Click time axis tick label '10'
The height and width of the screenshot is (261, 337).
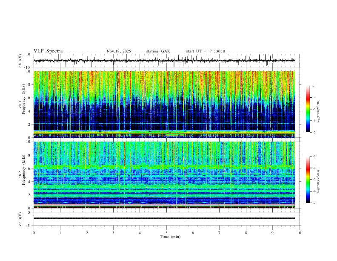(x=299, y=233)
